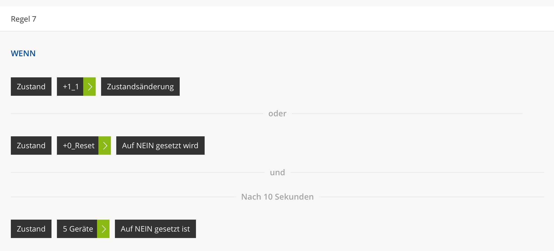This screenshot has height=251, width=554.
Task: Open the 'Auf NEIN gesetzt ist' condition
Action: click(155, 229)
